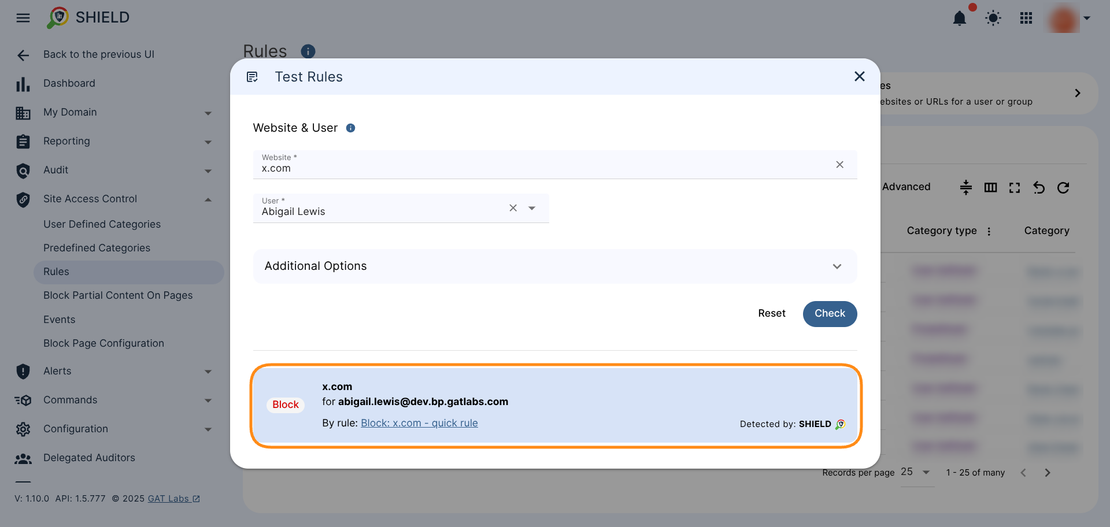The width and height of the screenshot is (1110, 527).
Task: Select the Rules menu item
Action: 128,272
